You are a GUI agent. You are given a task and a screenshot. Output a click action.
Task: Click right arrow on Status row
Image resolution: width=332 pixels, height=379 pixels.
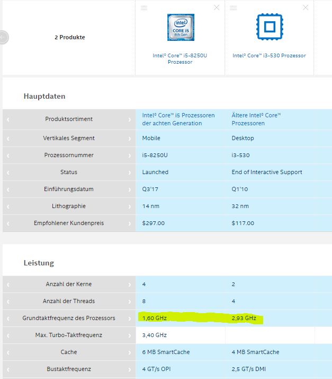[x=130, y=173]
